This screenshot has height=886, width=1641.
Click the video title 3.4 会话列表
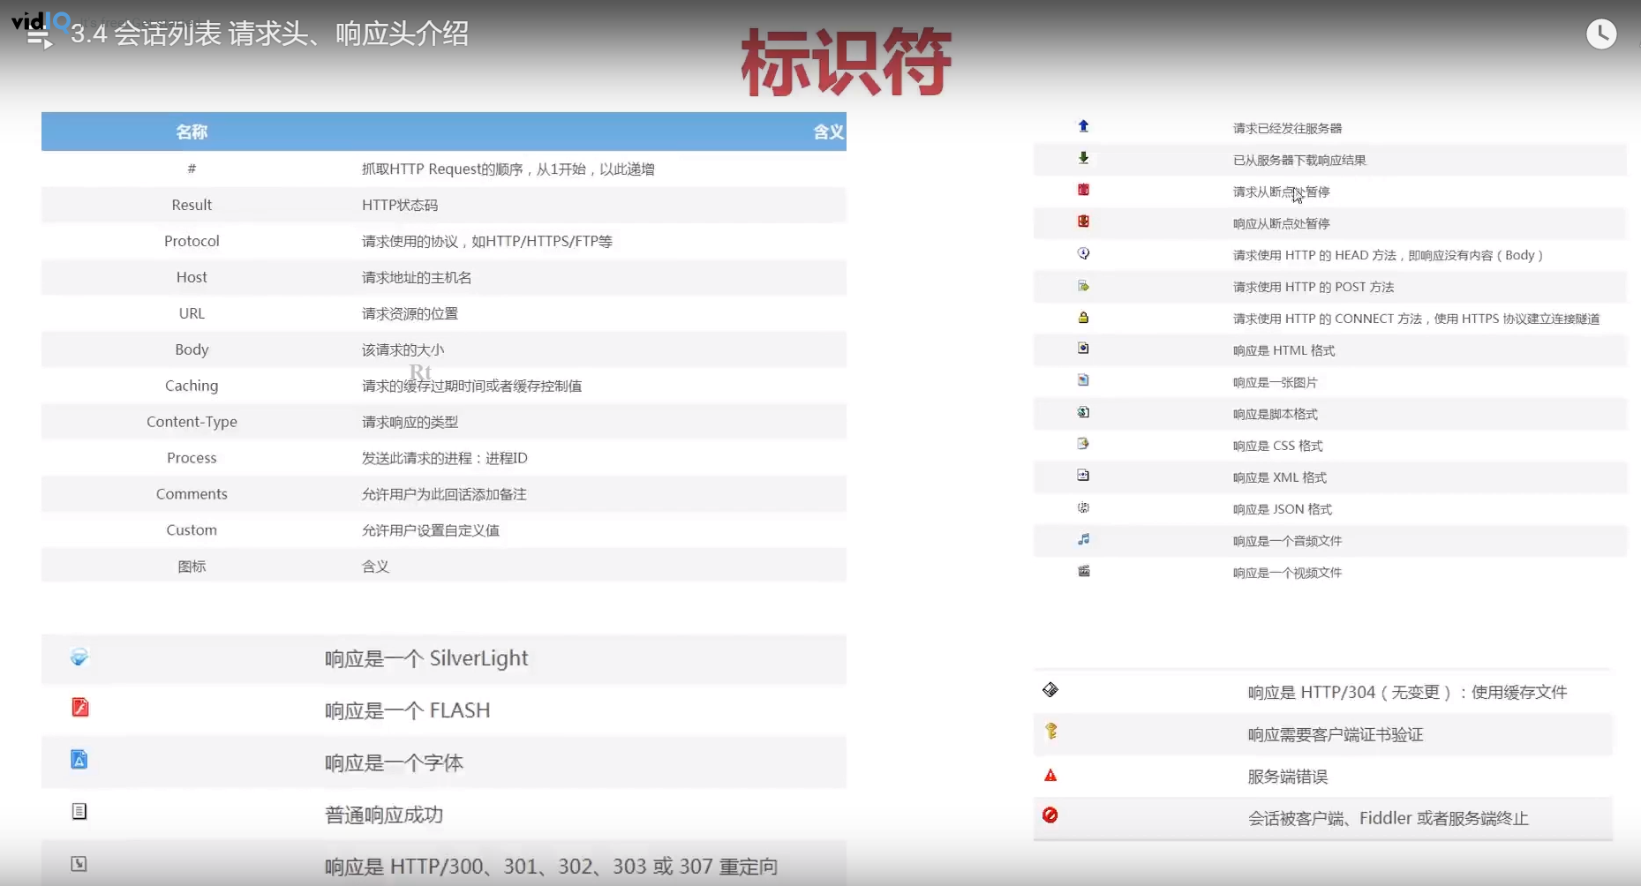269,34
